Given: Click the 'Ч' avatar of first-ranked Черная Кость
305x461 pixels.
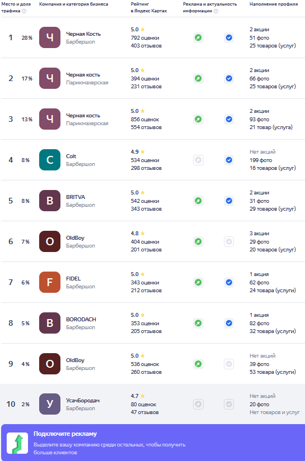Looking at the screenshot, I should coord(50,37).
